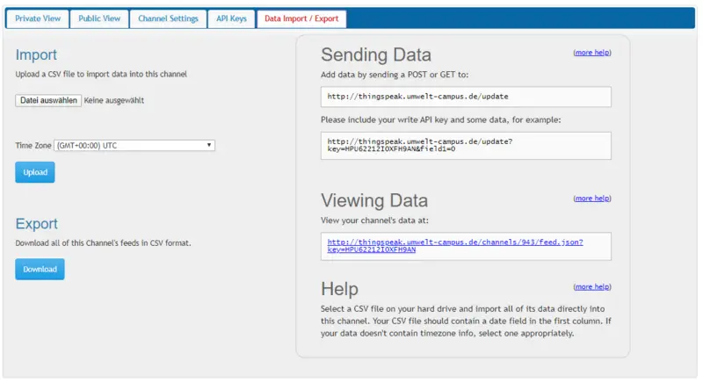The image size is (703, 383).
Task: Open the Public View tab
Action: 98,18
